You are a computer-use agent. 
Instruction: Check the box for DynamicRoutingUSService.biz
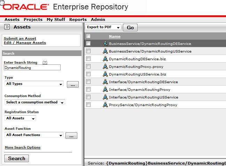coord(88,74)
